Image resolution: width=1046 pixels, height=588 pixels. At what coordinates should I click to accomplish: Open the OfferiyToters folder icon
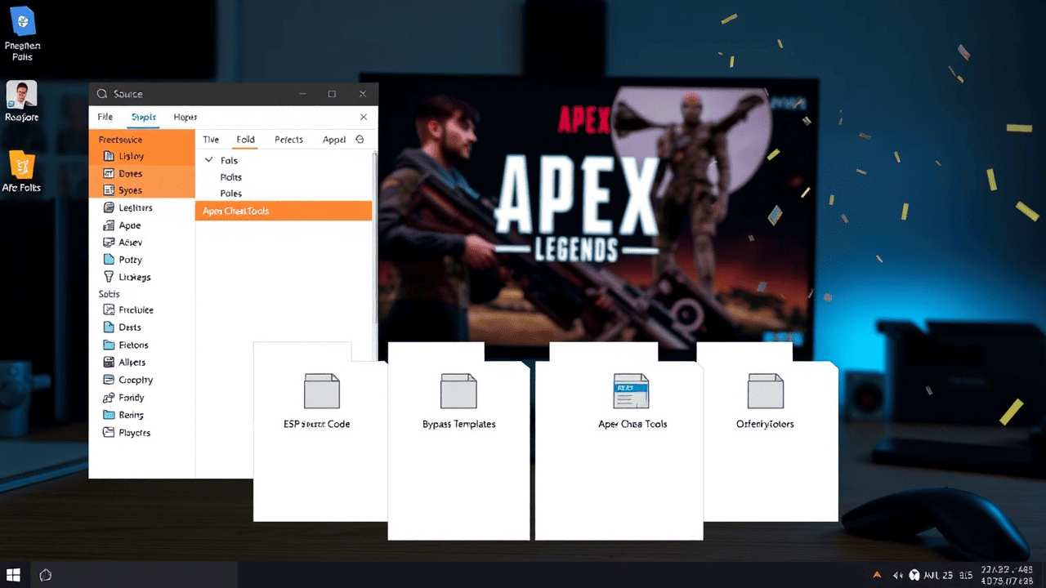[766, 391]
